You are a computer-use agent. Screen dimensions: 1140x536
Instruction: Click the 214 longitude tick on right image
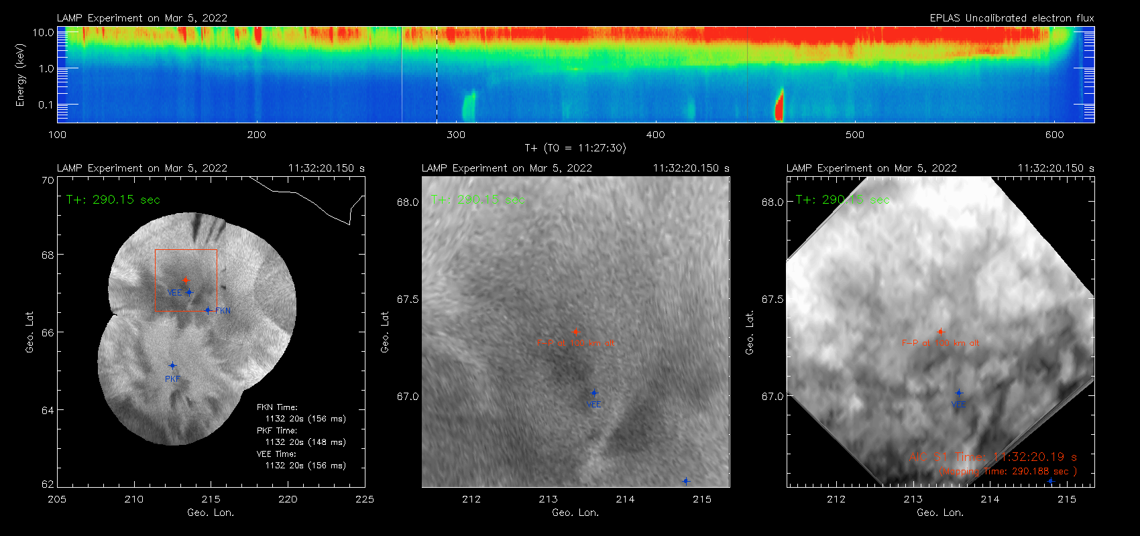(x=990, y=499)
